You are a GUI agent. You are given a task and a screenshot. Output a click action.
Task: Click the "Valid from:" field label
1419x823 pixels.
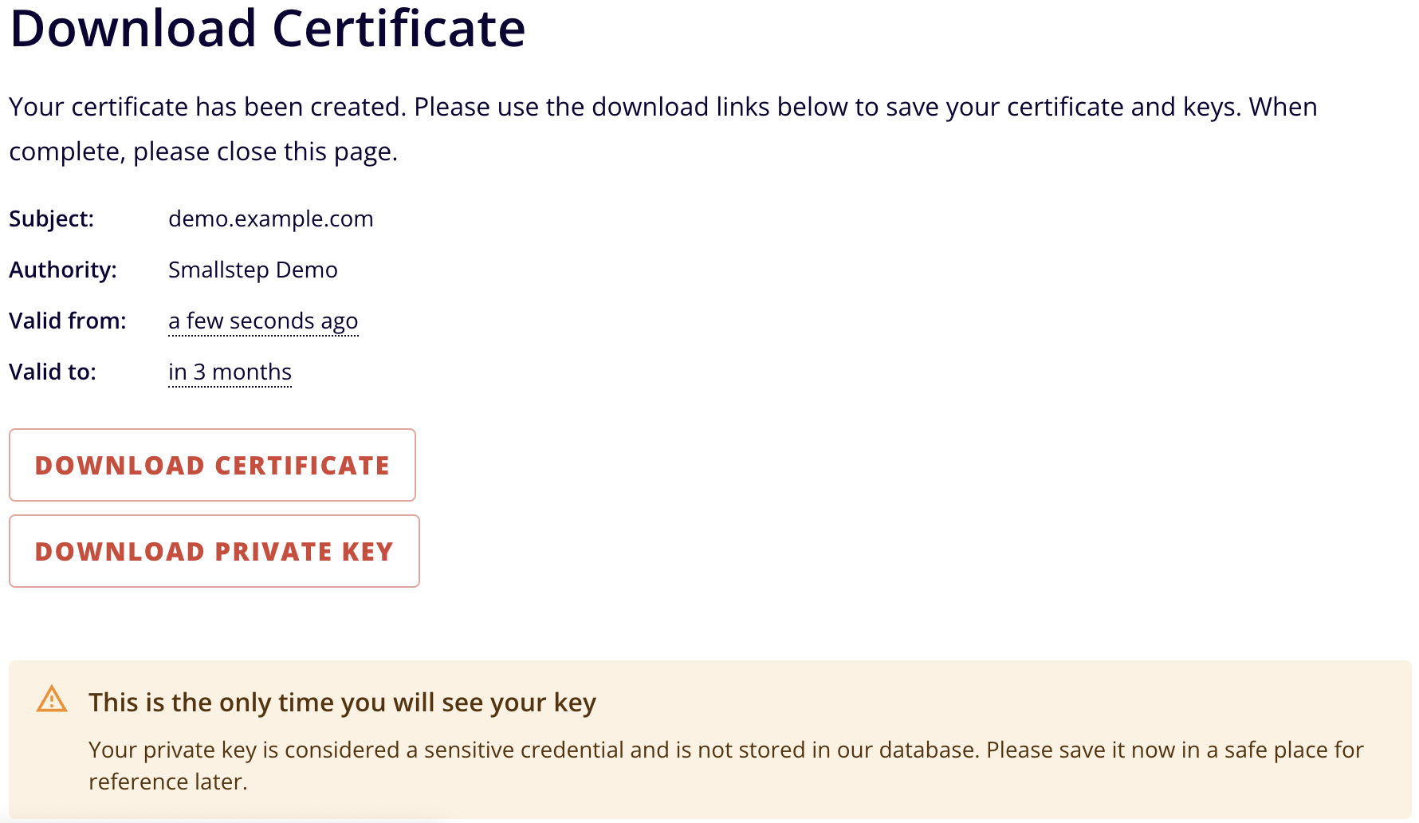[x=68, y=321]
